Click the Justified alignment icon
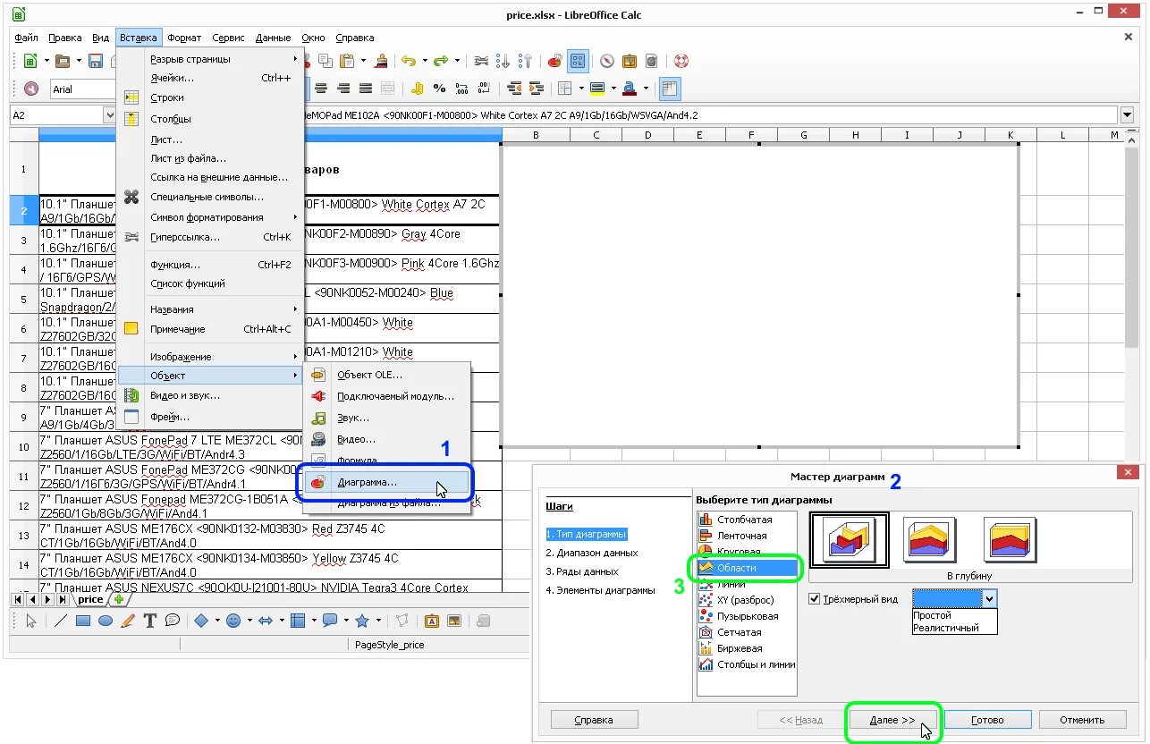The width and height of the screenshot is (1150, 744). pos(366,89)
